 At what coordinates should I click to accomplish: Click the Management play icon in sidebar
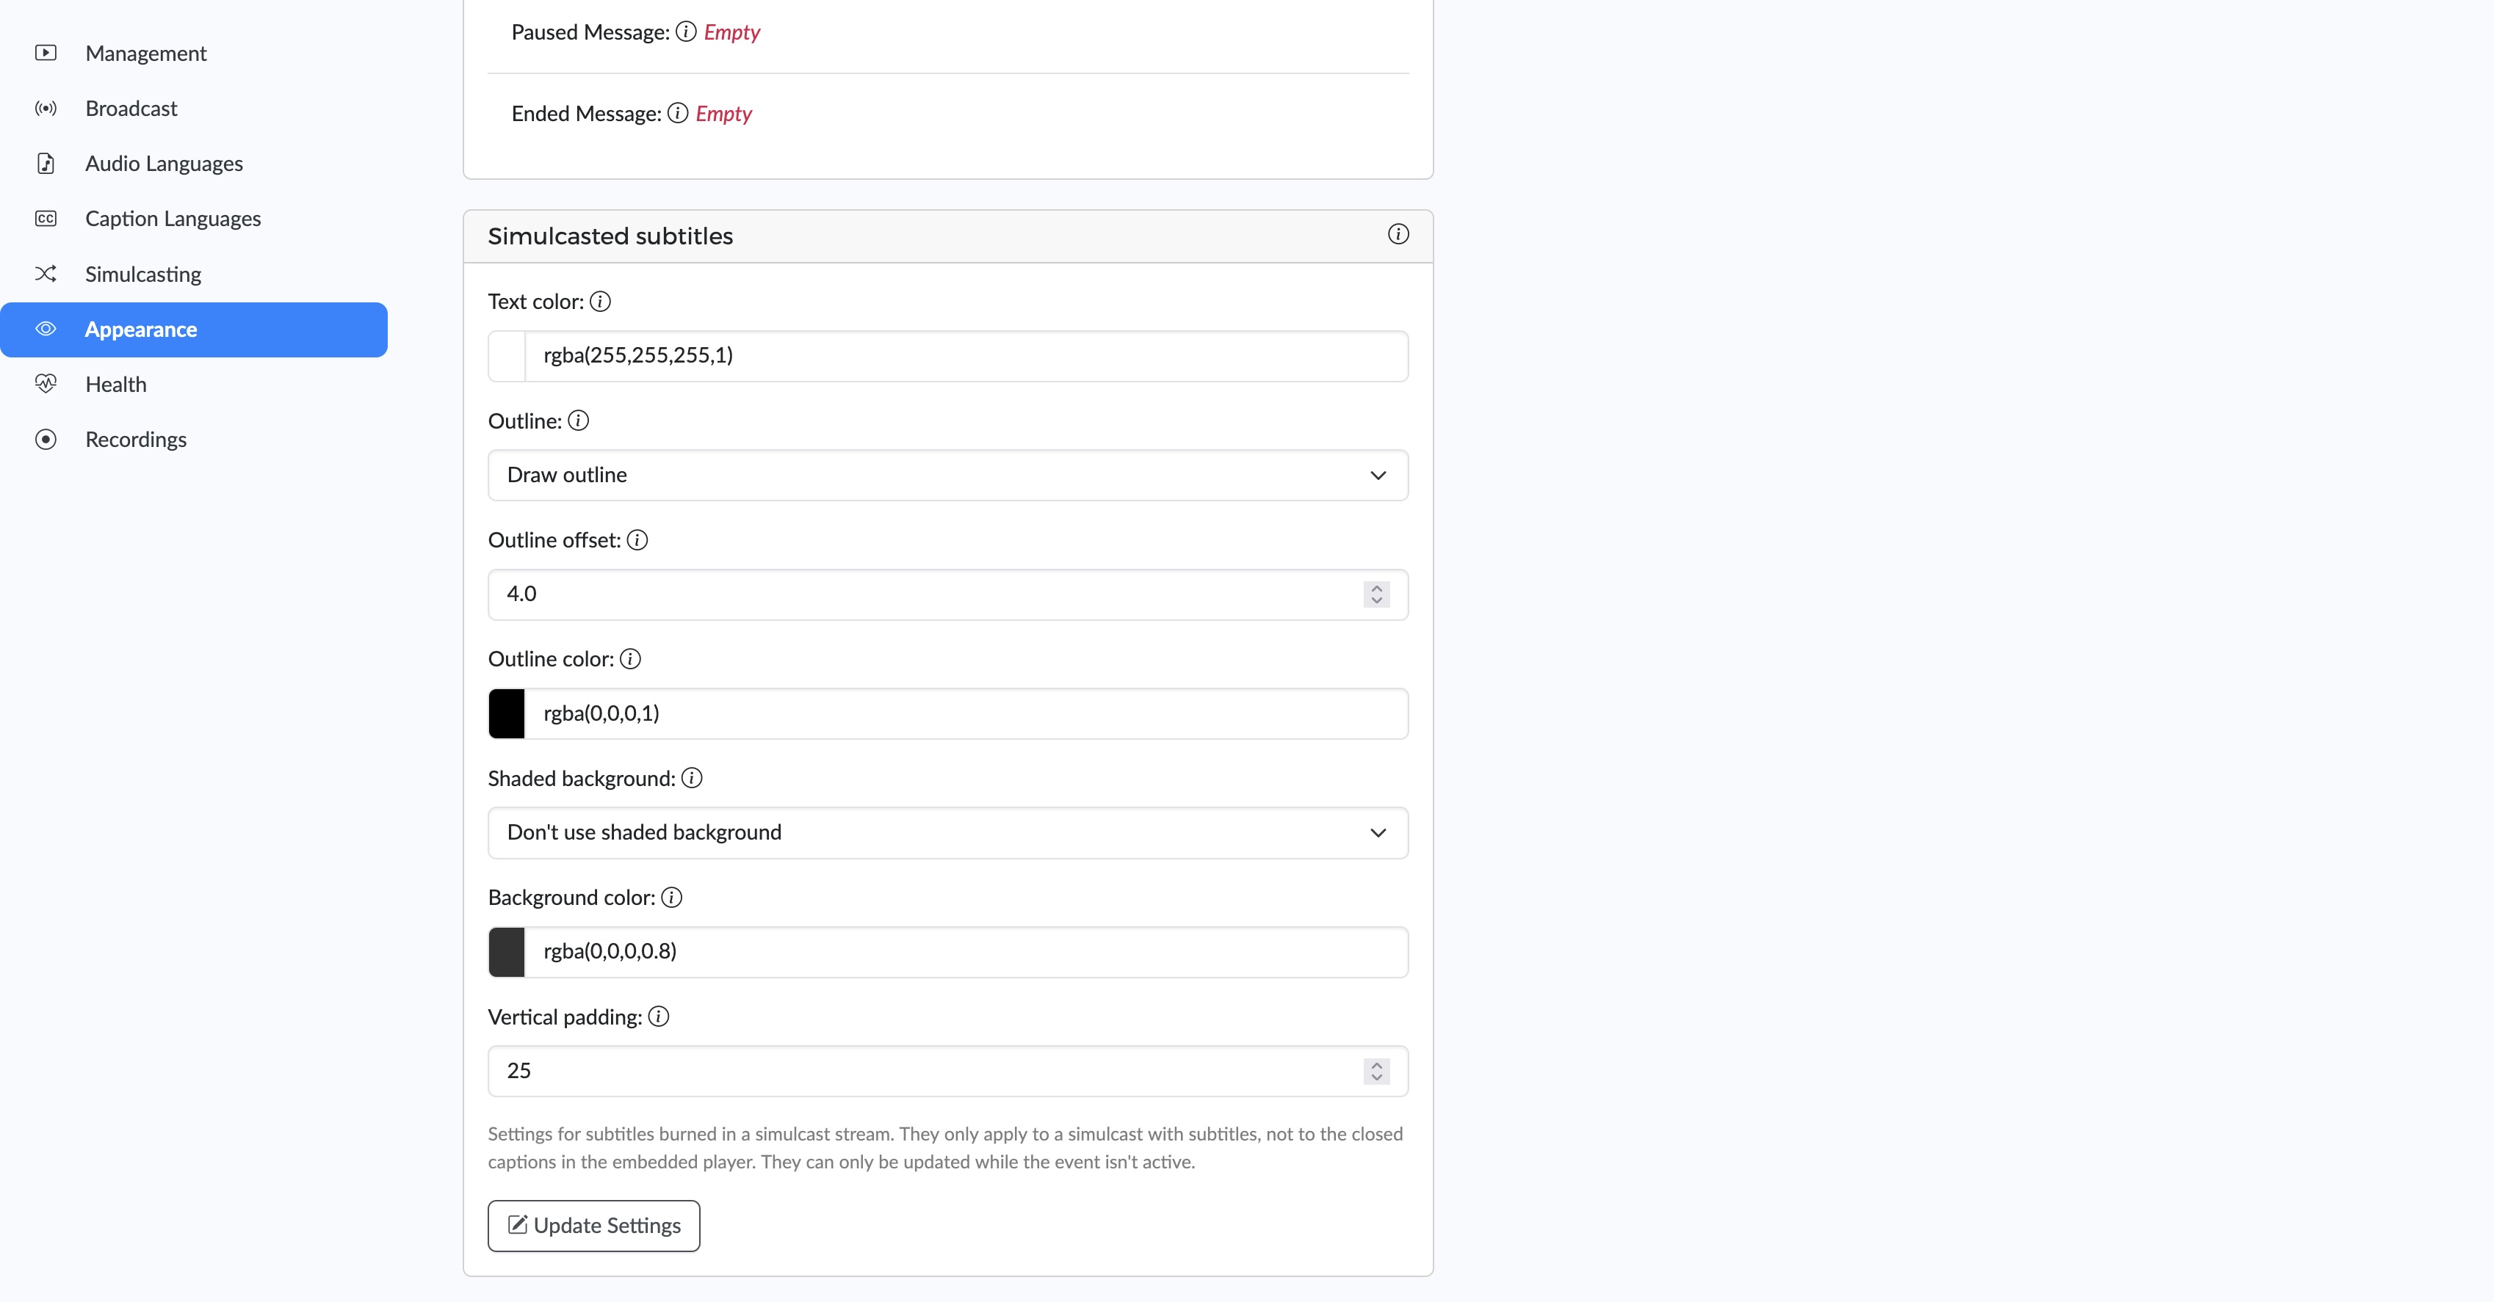46,53
